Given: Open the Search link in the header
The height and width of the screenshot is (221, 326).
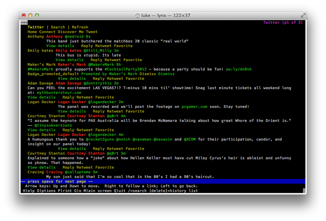Looking at the screenshot, I should pos(58,27).
